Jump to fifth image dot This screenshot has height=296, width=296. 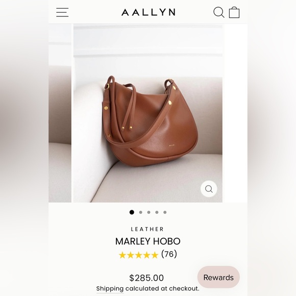(165, 212)
